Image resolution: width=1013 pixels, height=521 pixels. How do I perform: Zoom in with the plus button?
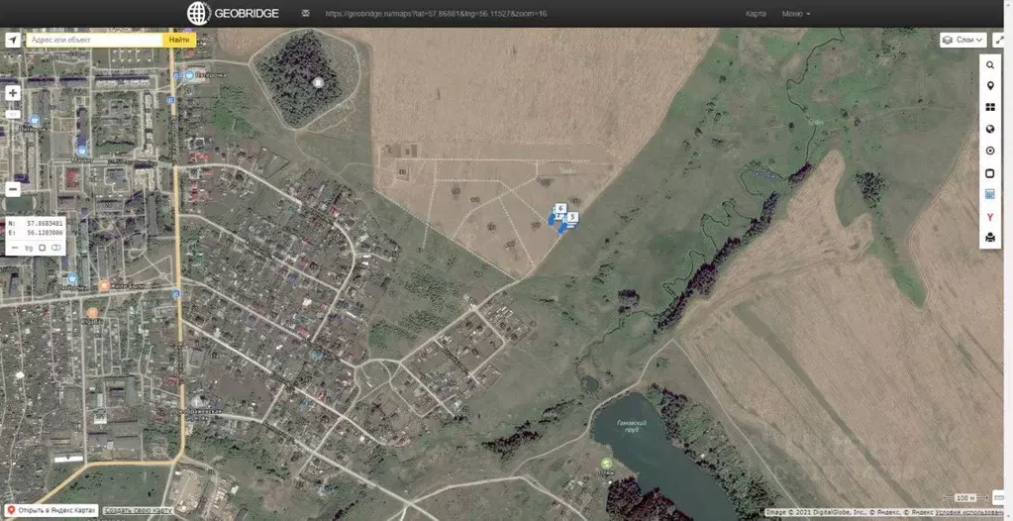pyautogui.click(x=13, y=93)
